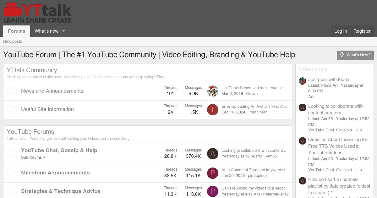Click 'Jan 30, 2025' date
This screenshot has width=377, height=198.
pyautogui.click(x=233, y=176)
